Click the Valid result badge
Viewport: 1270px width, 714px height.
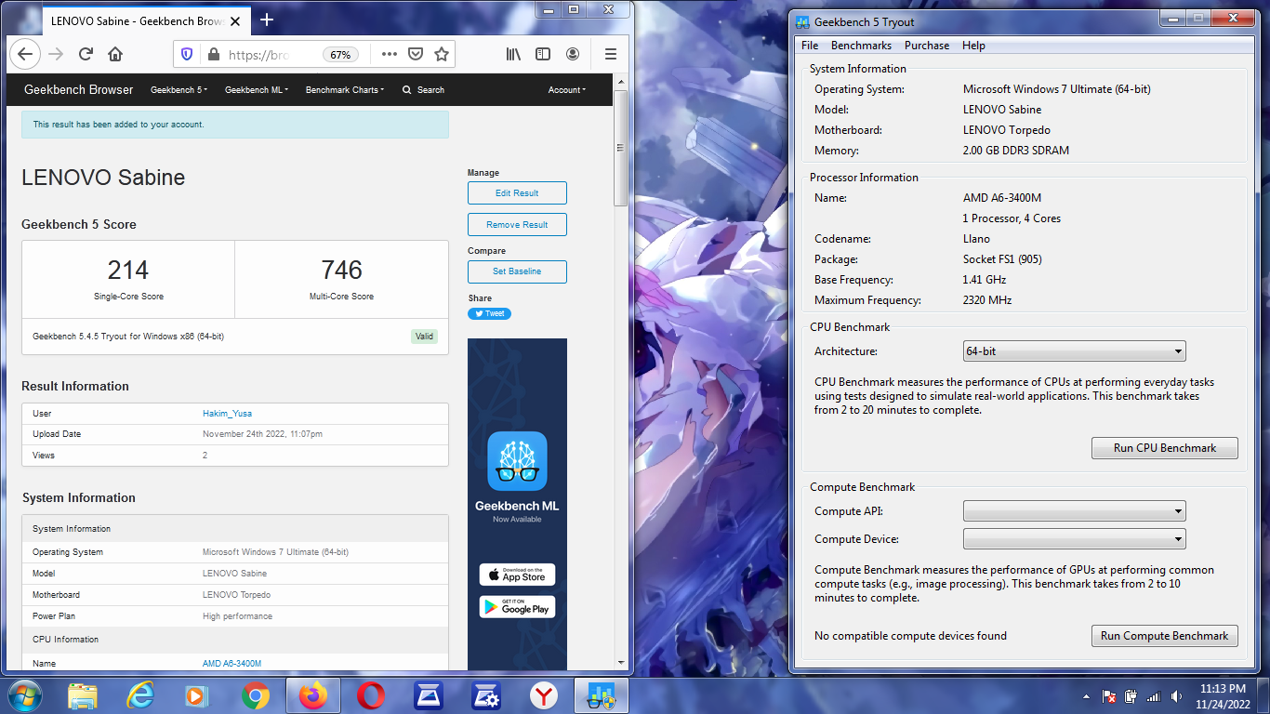(x=424, y=337)
